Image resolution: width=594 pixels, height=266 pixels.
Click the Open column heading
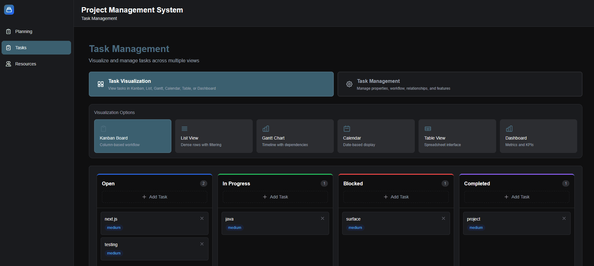pos(108,183)
